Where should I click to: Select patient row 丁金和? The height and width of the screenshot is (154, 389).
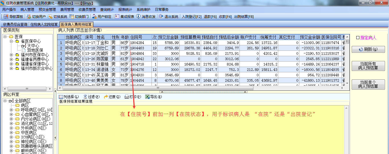coord(201,43)
